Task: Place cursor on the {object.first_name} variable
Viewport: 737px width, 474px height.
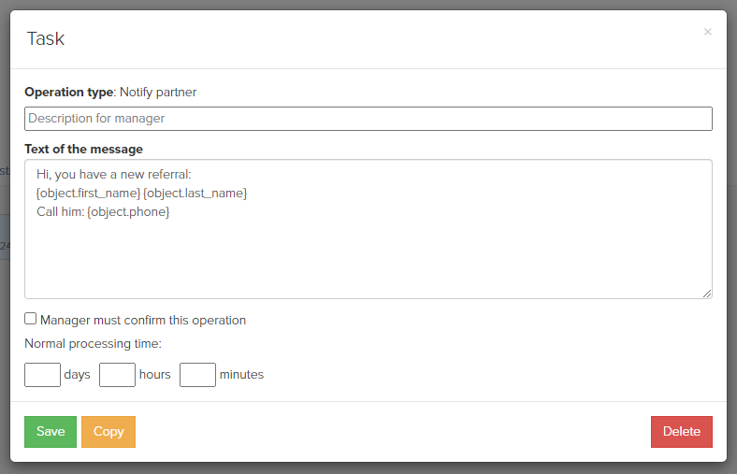Action: pos(88,194)
